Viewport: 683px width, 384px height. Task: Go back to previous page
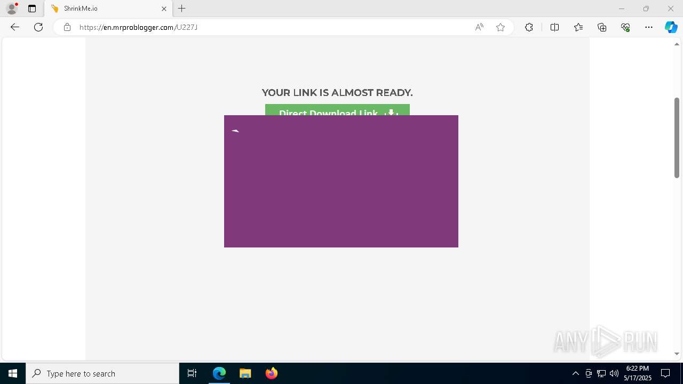(x=15, y=27)
